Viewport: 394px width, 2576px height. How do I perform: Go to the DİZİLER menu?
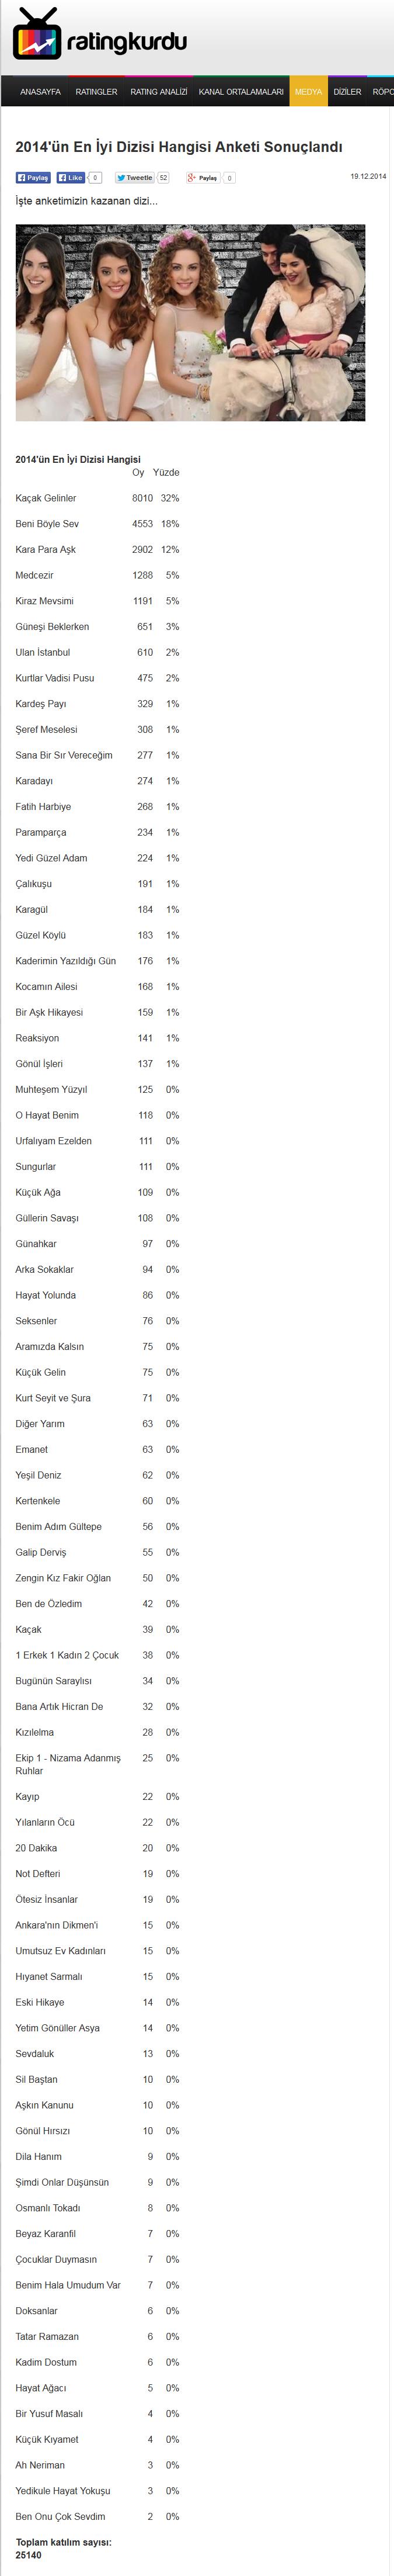347,92
